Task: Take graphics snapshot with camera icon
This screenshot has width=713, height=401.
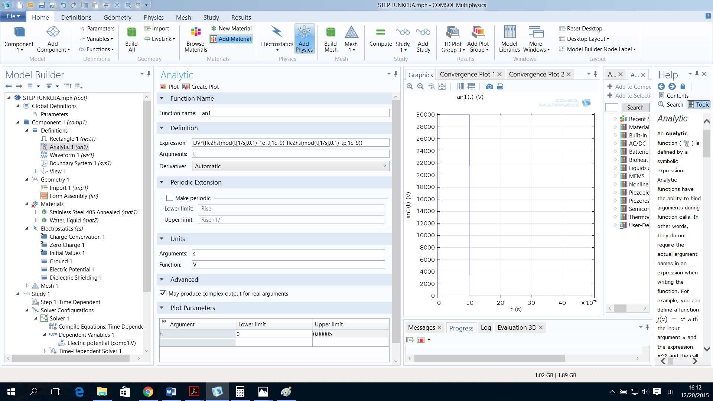Action: pos(489,87)
